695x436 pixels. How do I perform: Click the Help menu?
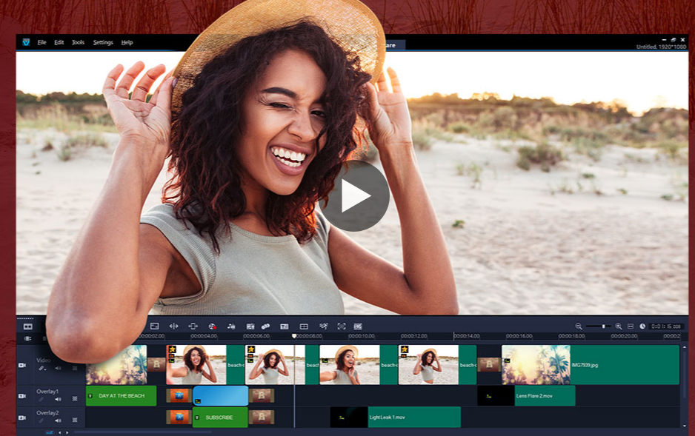tap(127, 43)
